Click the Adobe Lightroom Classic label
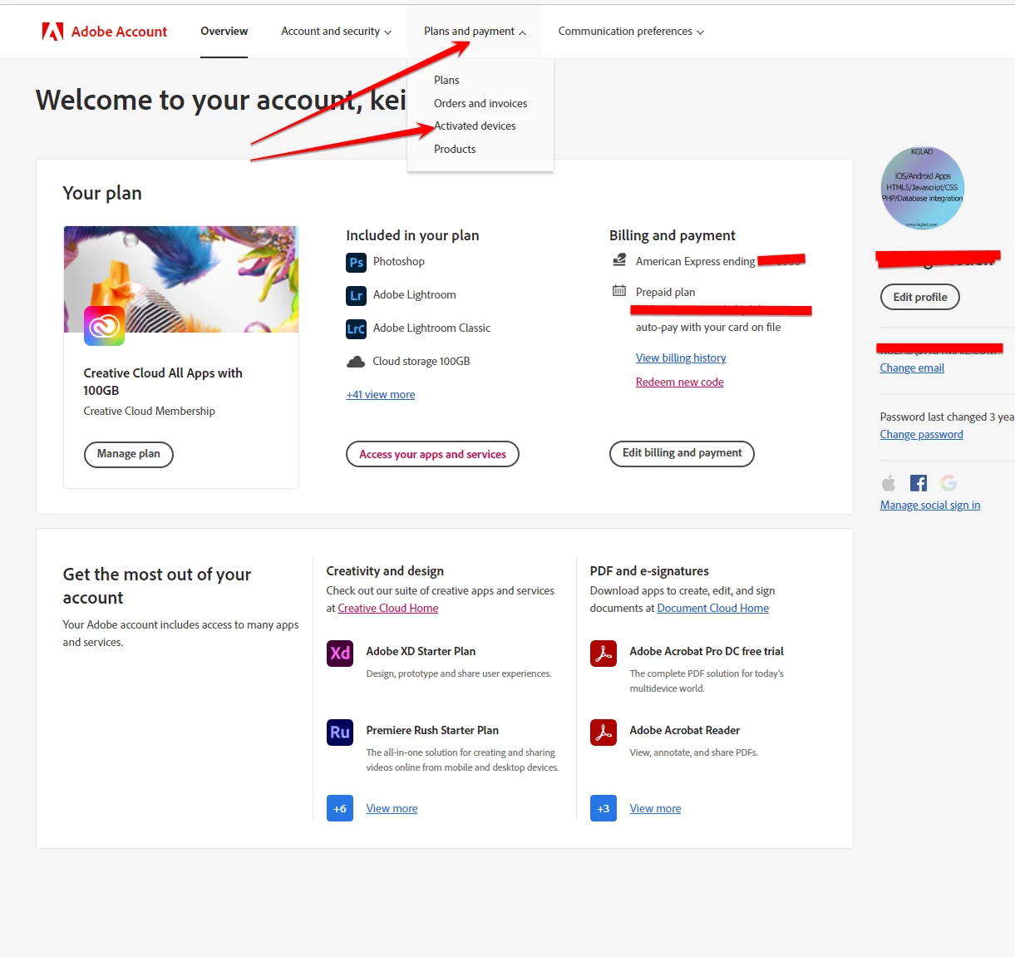This screenshot has width=1015, height=957. [431, 328]
